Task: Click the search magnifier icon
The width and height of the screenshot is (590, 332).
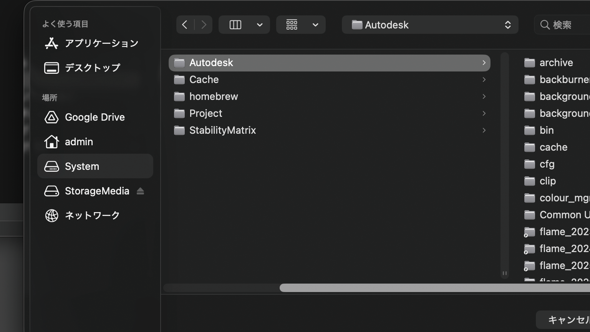Action: pyautogui.click(x=545, y=25)
